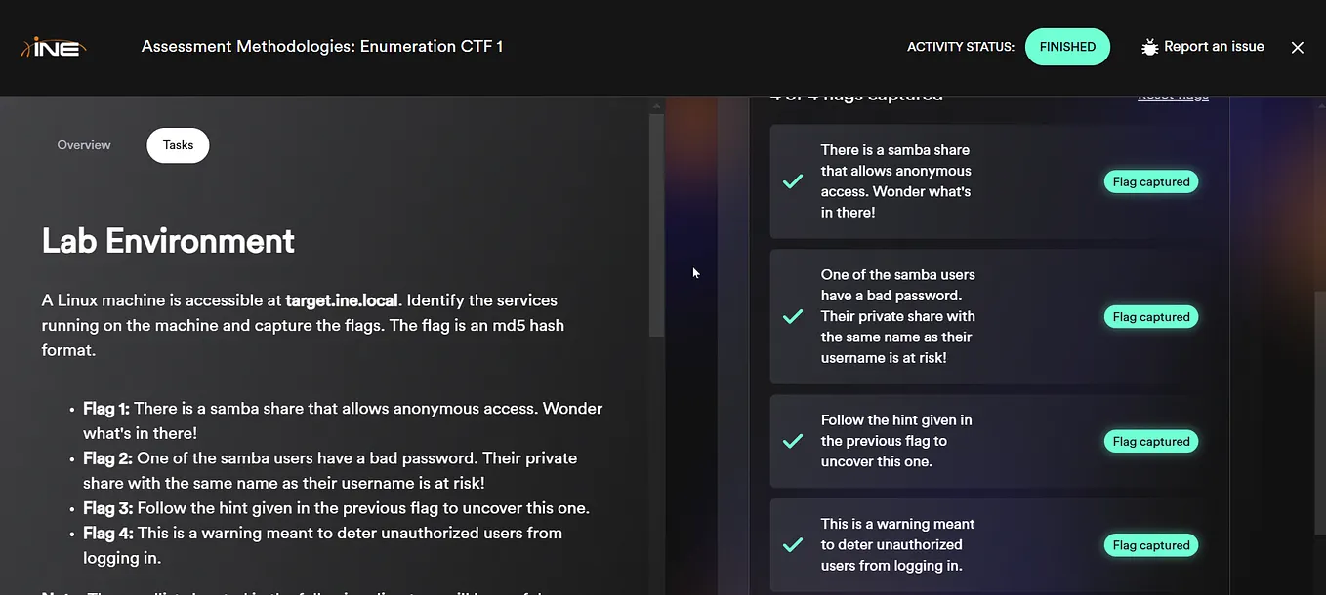This screenshot has height=595, width=1326.
Task: Select the Tasks tab
Action: (x=178, y=144)
